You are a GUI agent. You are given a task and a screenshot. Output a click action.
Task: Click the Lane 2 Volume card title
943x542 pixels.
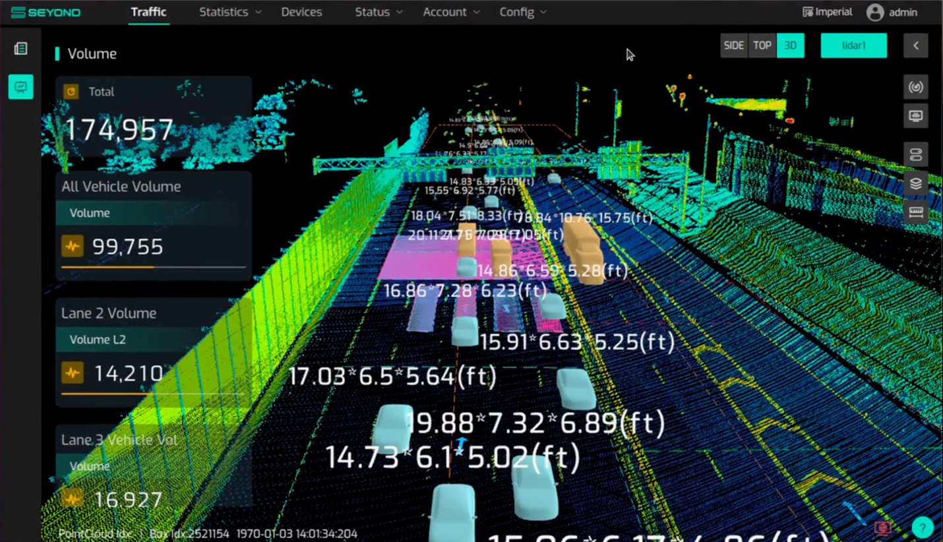[x=109, y=313]
